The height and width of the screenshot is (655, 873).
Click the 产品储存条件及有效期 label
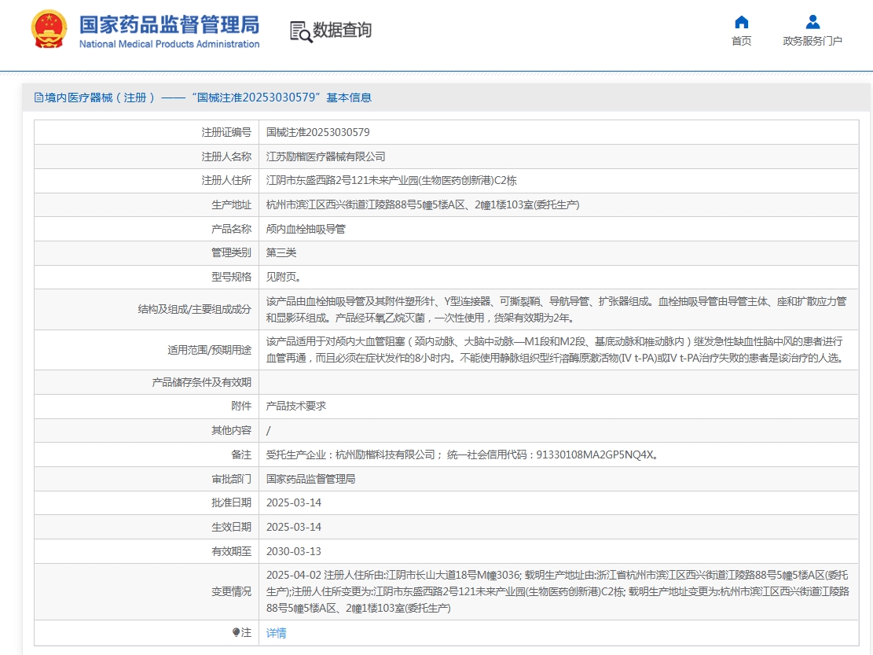tap(201, 382)
